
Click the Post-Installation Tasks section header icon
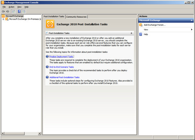click(47, 33)
